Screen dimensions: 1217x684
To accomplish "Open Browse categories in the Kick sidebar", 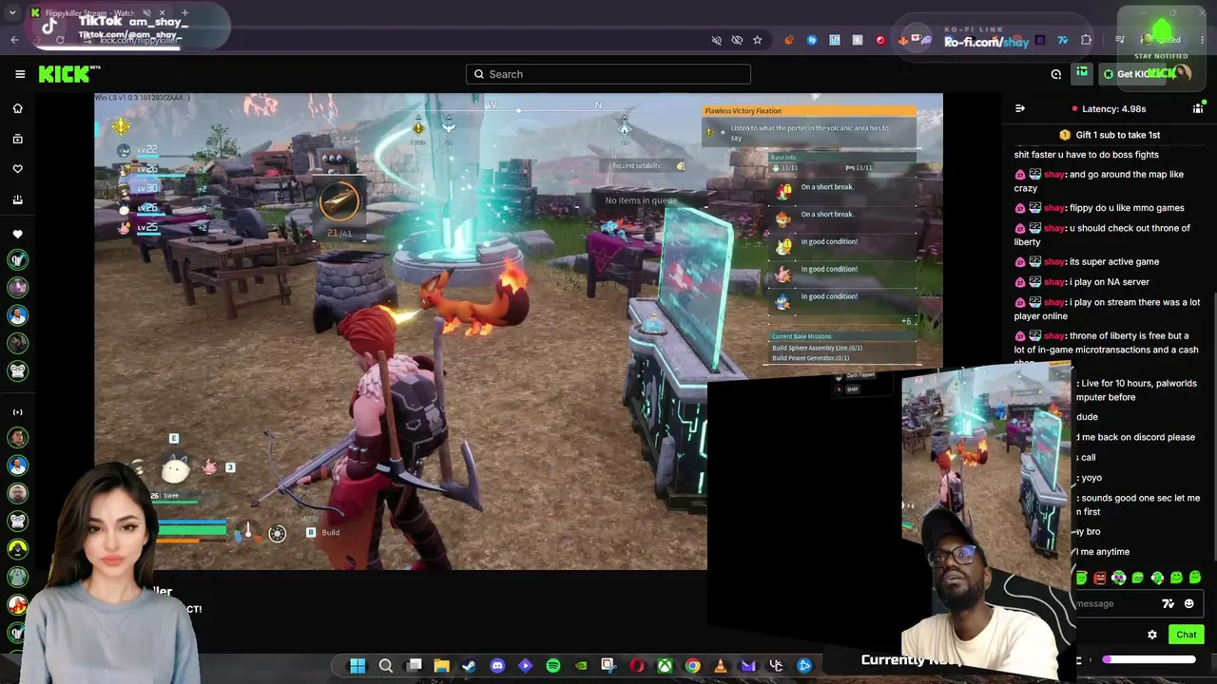I will click(17, 139).
